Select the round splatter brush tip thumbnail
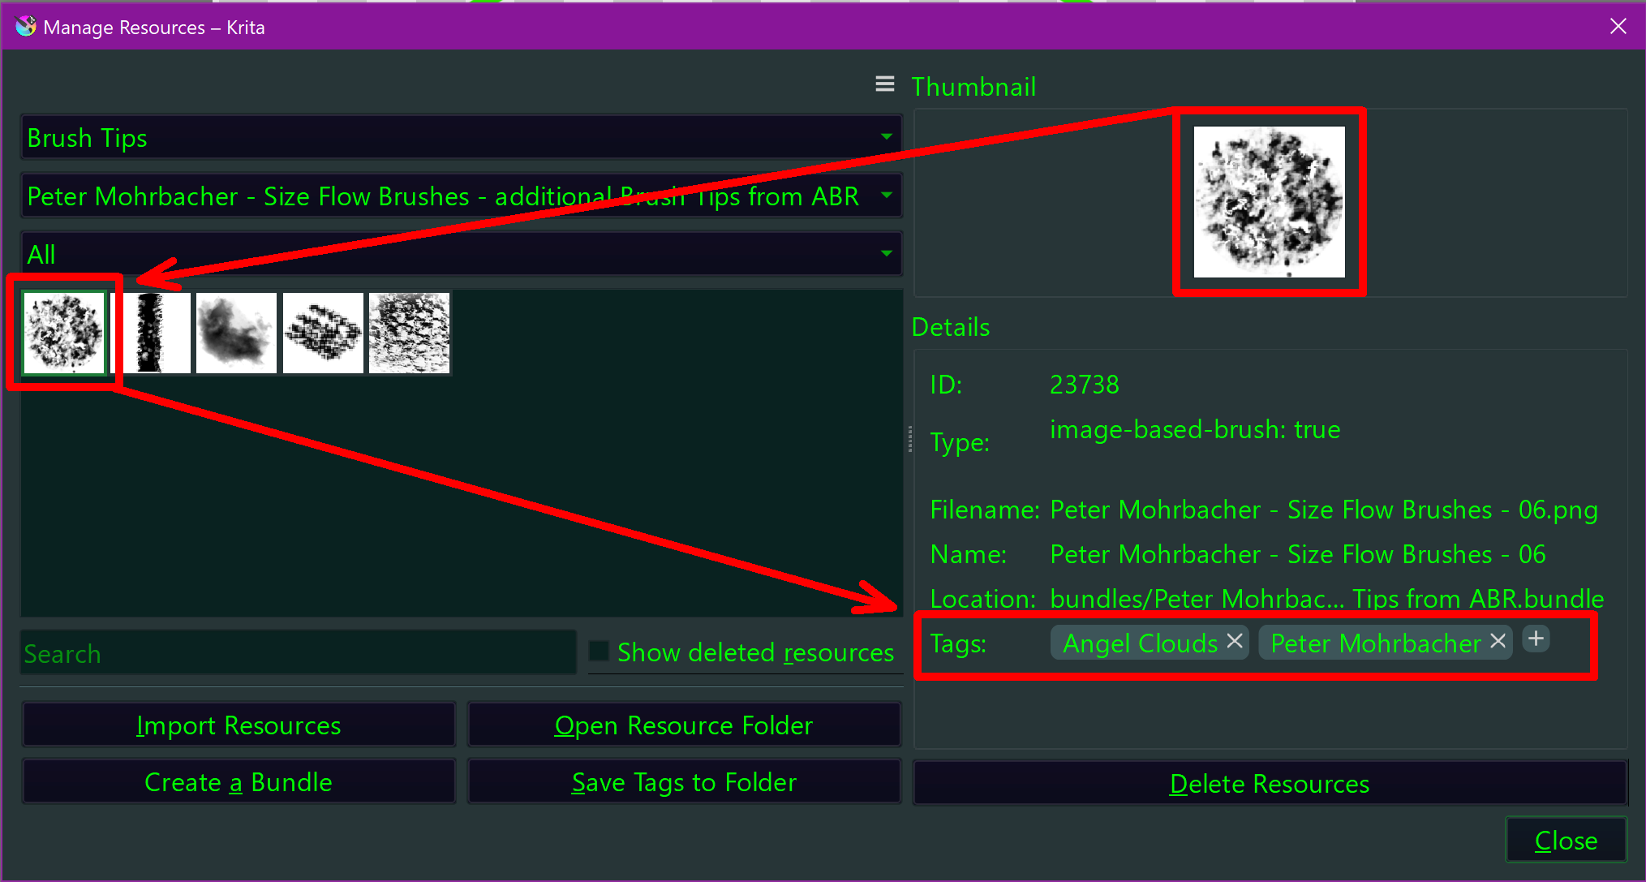The width and height of the screenshot is (1646, 882). click(x=64, y=333)
